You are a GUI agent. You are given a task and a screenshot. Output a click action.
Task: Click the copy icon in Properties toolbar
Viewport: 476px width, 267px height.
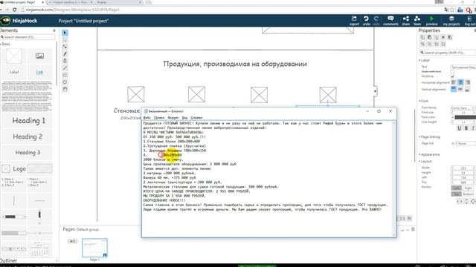(x=422, y=37)
